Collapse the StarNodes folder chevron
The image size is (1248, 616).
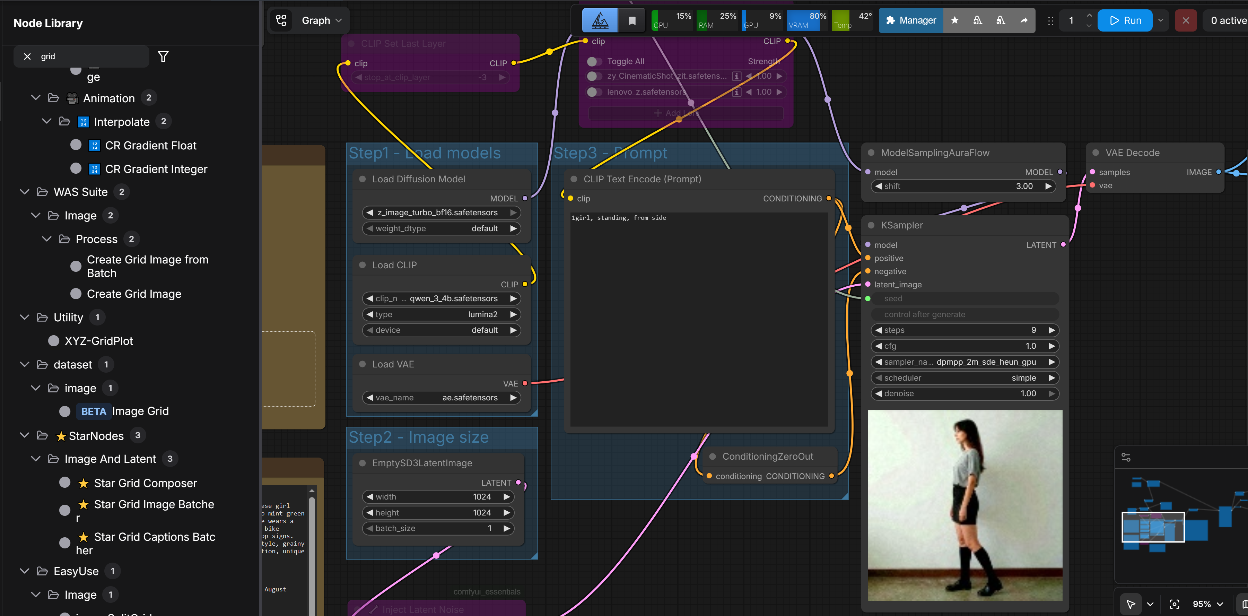point(24,435)
